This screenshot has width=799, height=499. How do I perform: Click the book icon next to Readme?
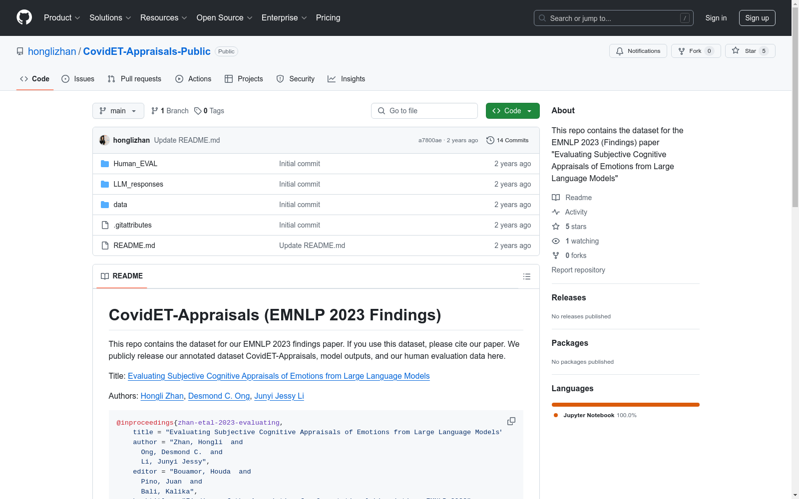tap(556, 198)
